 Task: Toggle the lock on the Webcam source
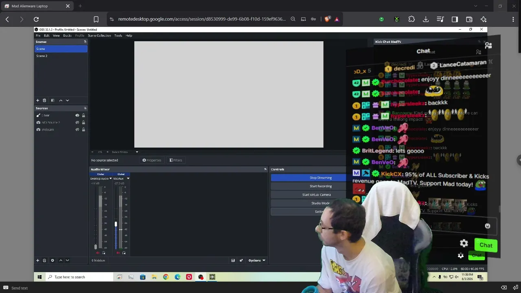[83, 129]
